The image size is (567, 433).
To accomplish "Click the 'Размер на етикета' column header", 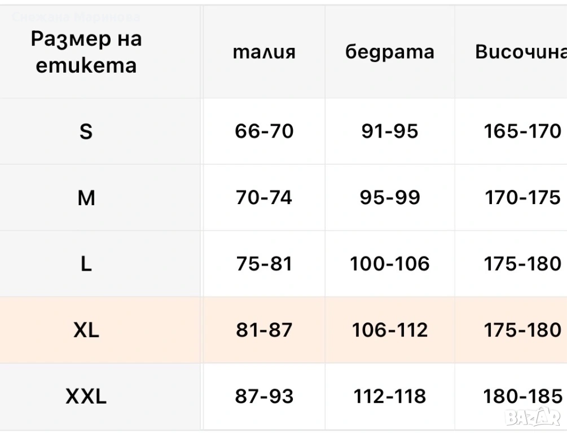I will pos(86,52).
